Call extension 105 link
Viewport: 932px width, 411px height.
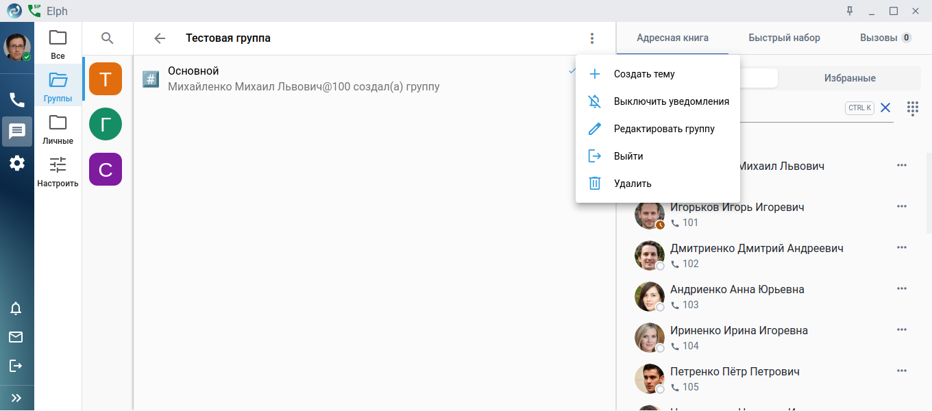point(685,387)
